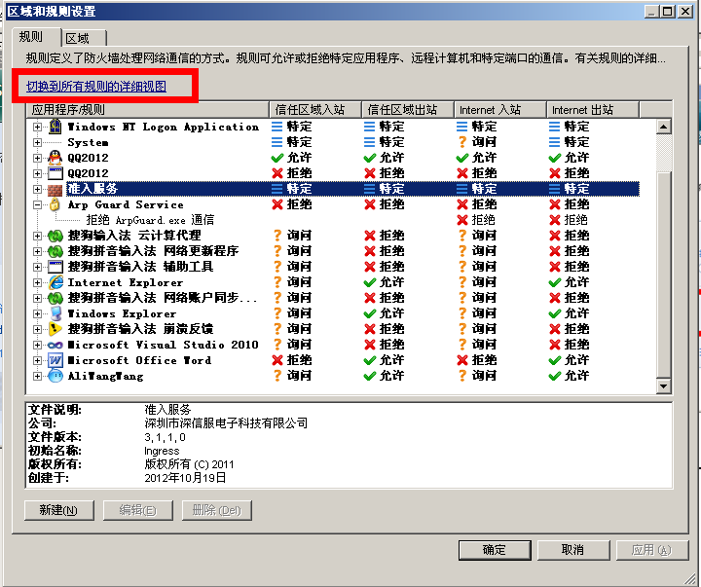Open the 切换到所有规则的详细视图 link

[x=96, y=87]
